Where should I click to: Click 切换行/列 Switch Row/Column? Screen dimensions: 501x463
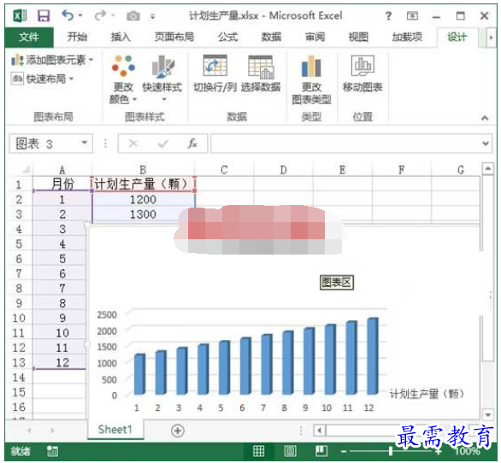[215, 73]
